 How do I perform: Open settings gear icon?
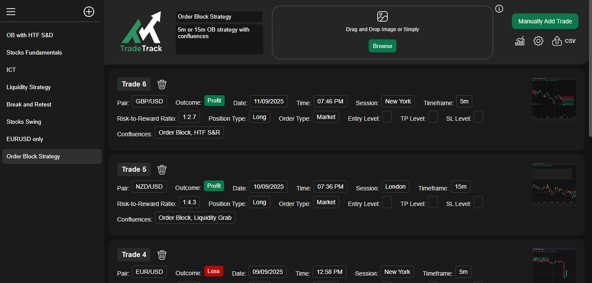pos(538,41)
